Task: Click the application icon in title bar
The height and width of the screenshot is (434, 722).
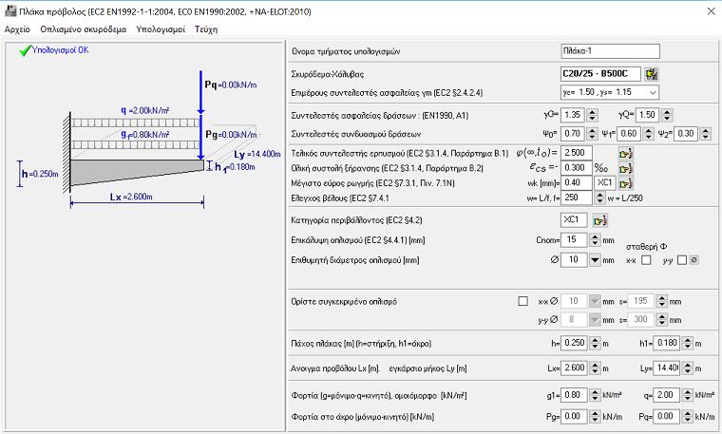Action: pyautogui.click(x=10, y=11)
